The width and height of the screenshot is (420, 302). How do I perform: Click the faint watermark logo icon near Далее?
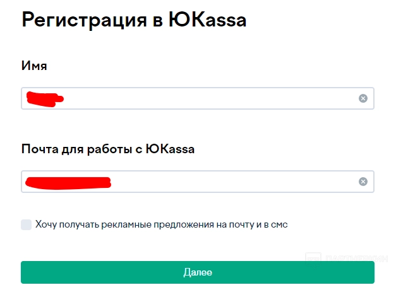click(313, 258)
